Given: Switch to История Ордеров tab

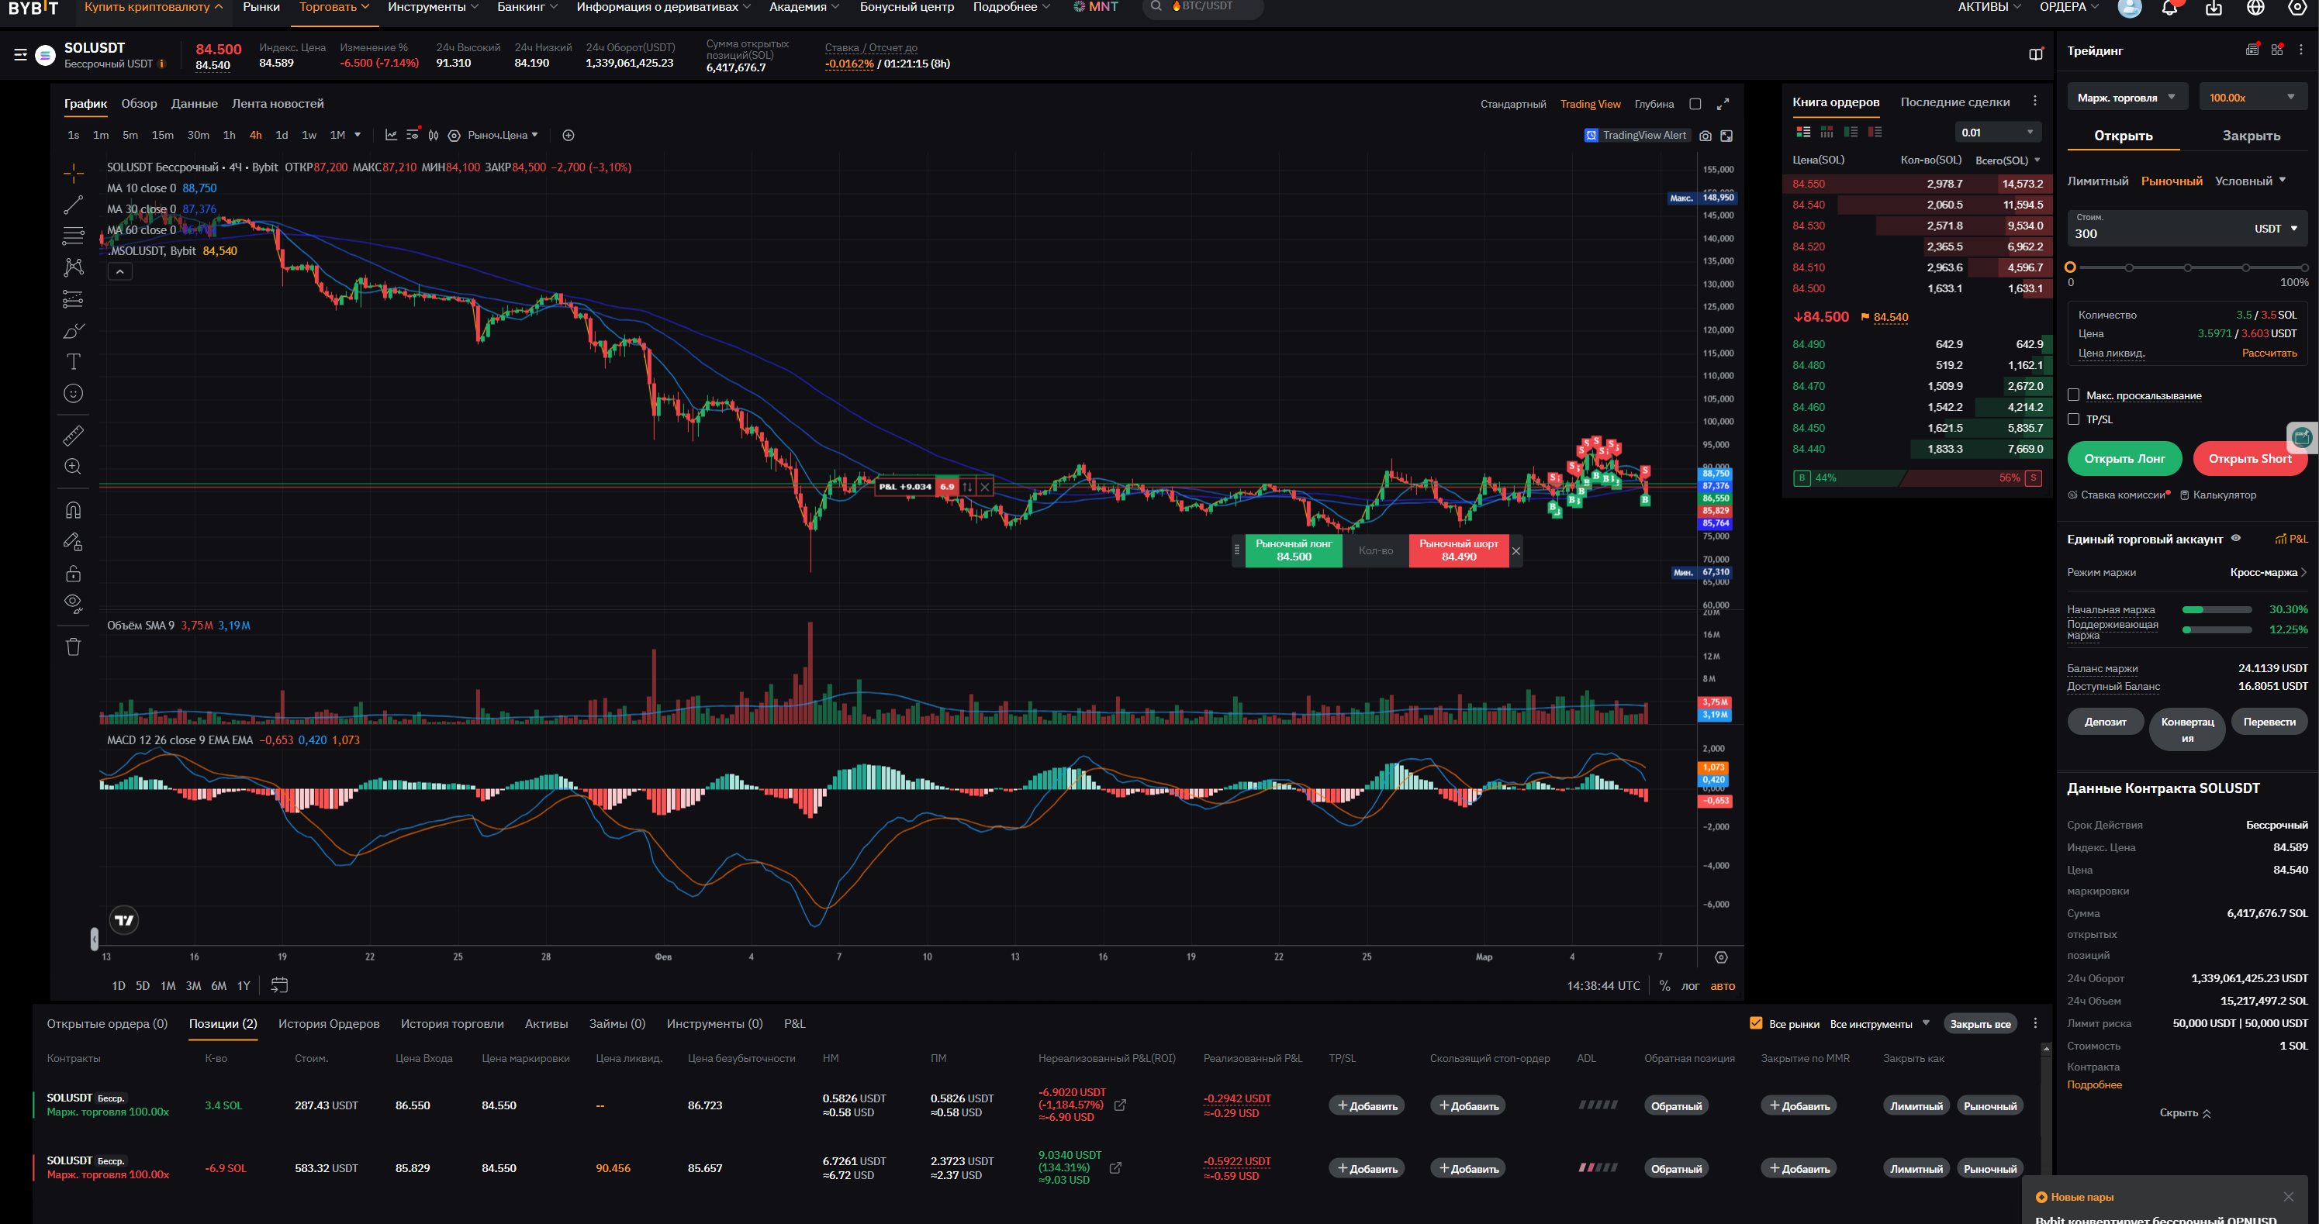Looking at the screenshot, I should click(x=329, y=1023).
